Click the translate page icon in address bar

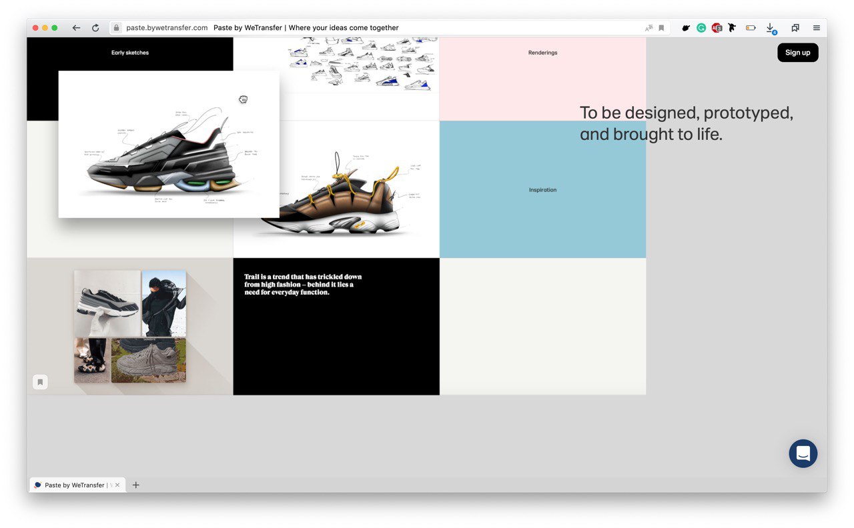(649, 28)
